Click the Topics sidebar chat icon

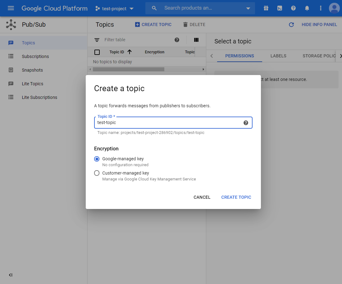pyautogui.click(x=11, y=43)
